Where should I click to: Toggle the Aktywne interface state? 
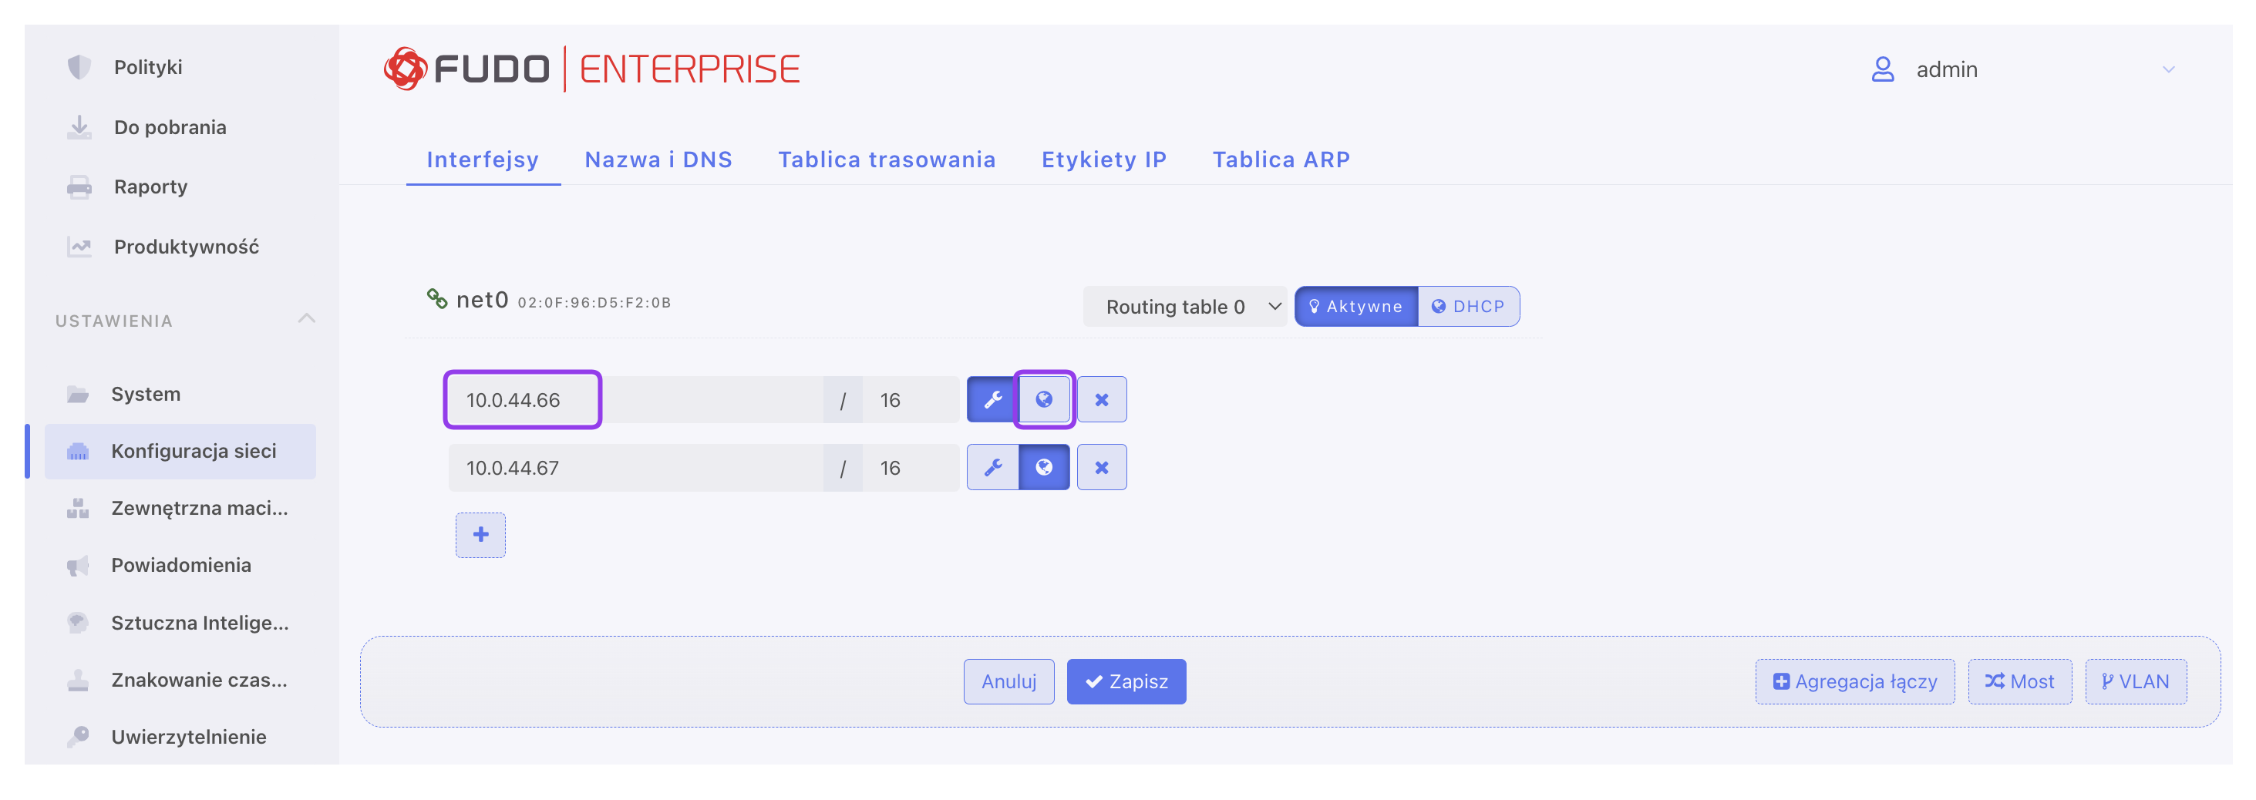[x=1355, y=306]
